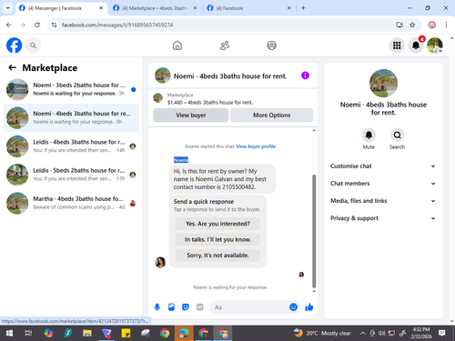Open a new browser tab
Image resolution: width=455 pixels, height=341 pixels.
pyautogui.click(x=303, y=8)
